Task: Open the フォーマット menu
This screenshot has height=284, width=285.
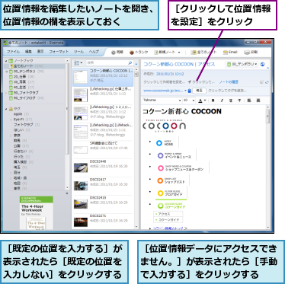Action: coord(59,52)
